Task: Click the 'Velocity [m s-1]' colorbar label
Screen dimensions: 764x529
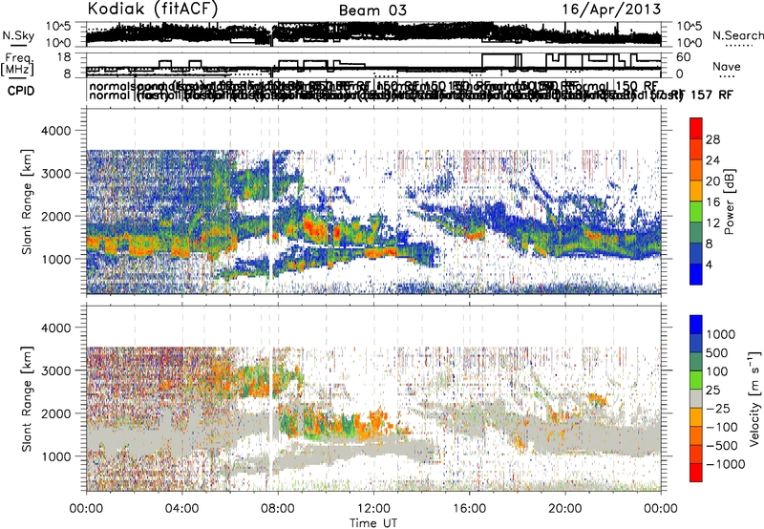Action: click(x=753, y=398)
